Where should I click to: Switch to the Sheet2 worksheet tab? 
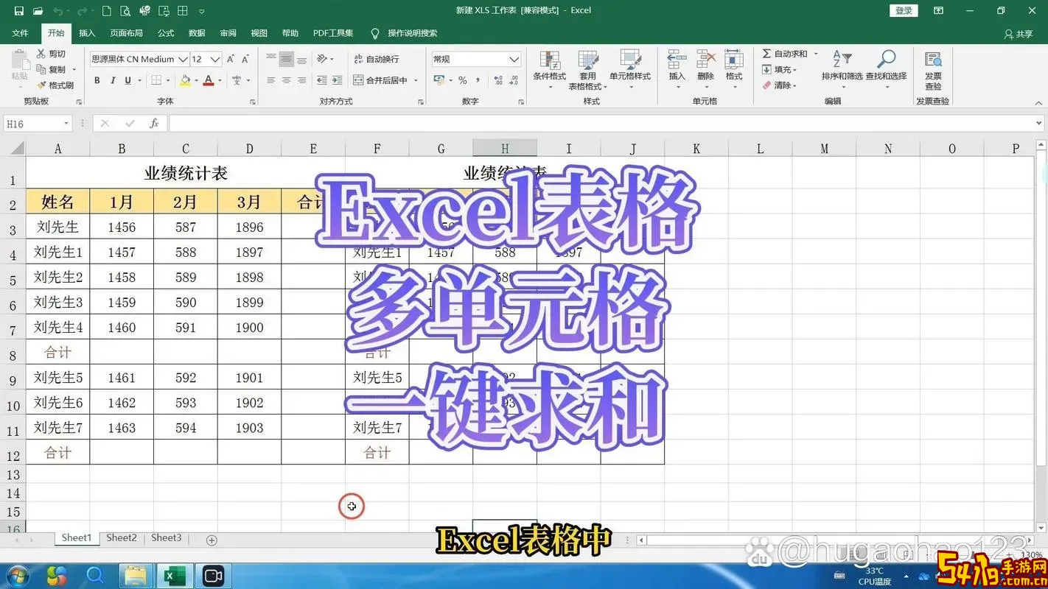122,538
